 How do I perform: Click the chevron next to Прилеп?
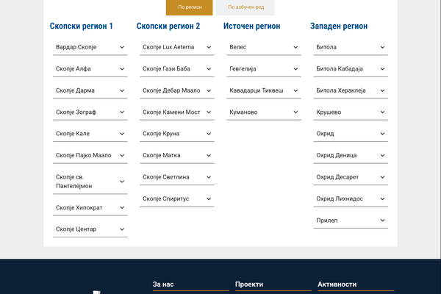tap(382, 220)
